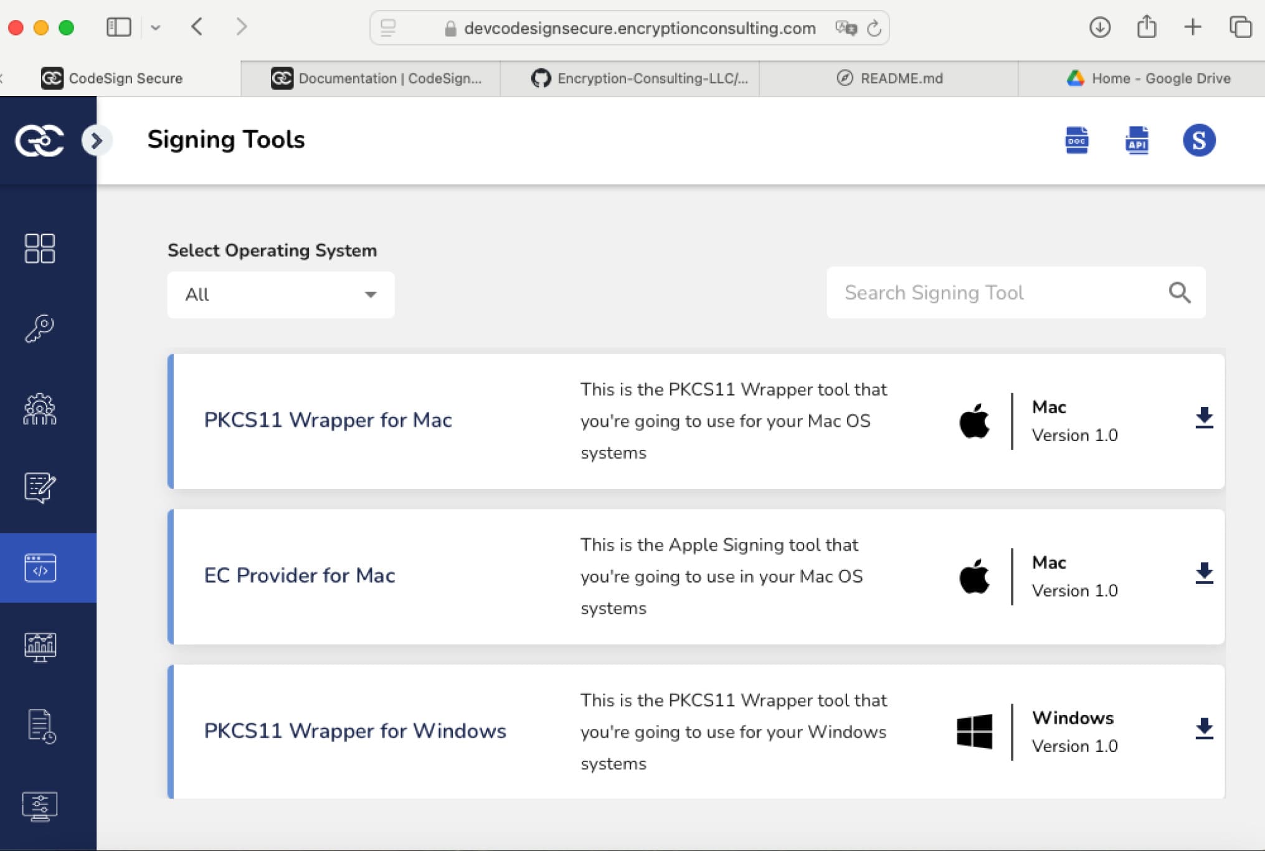Click the key management sidebar icon
Image resolution: width=1265 pixels, height=851 pixels.
(x=40, y=328)
